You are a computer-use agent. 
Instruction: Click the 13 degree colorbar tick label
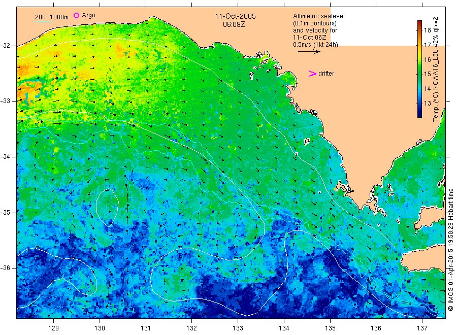[x=427, y=103]
